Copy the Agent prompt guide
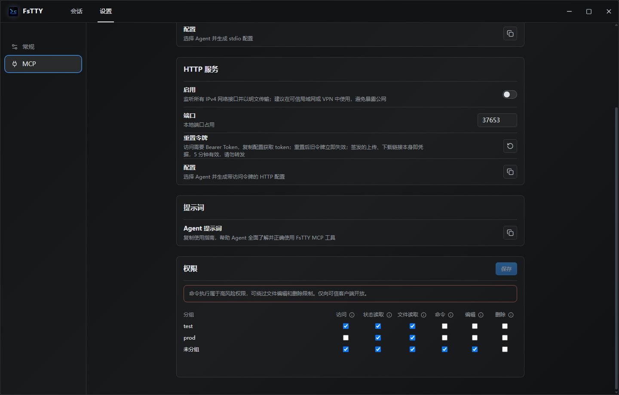The height and width of the screenshot is (395, 619). click(510, 233)
